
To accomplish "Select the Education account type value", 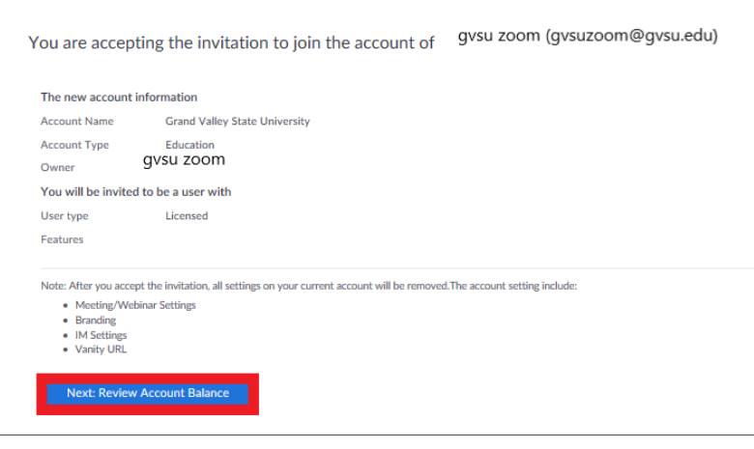I will 189,145.
